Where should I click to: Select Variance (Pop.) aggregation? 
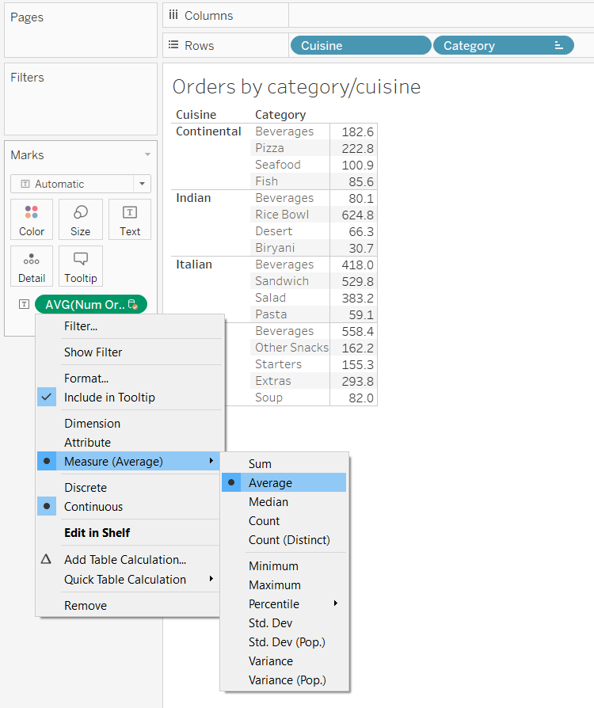tap(284, 679)
